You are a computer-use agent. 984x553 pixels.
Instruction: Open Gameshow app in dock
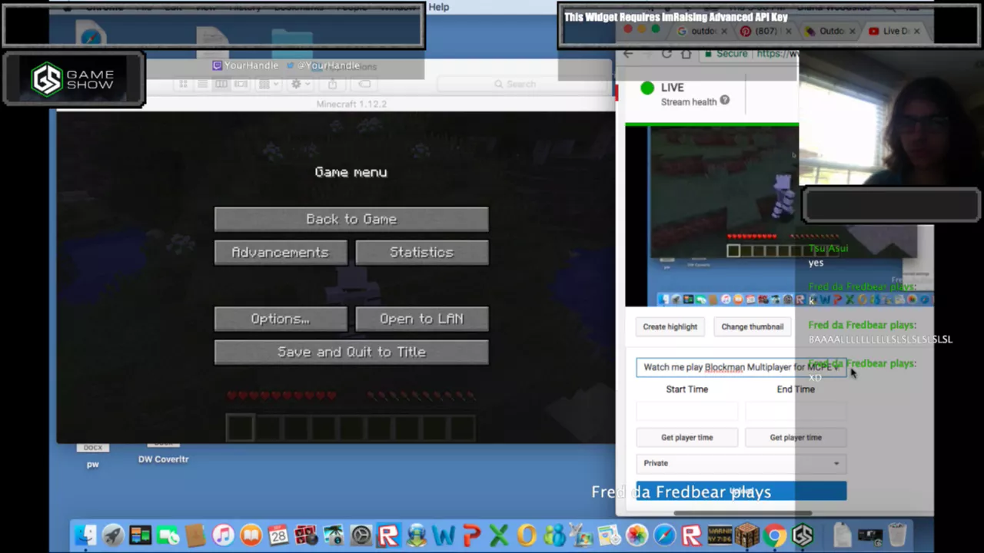click(x=803, y=535)
